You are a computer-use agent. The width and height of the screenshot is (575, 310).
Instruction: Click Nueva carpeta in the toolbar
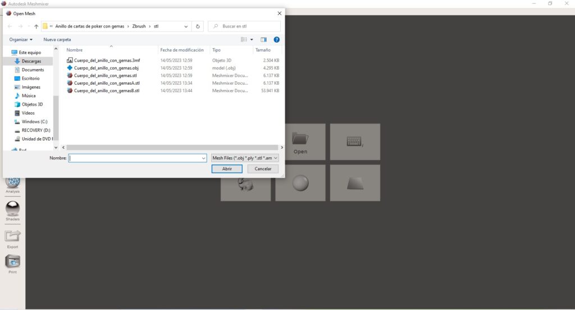coord(57,40)
